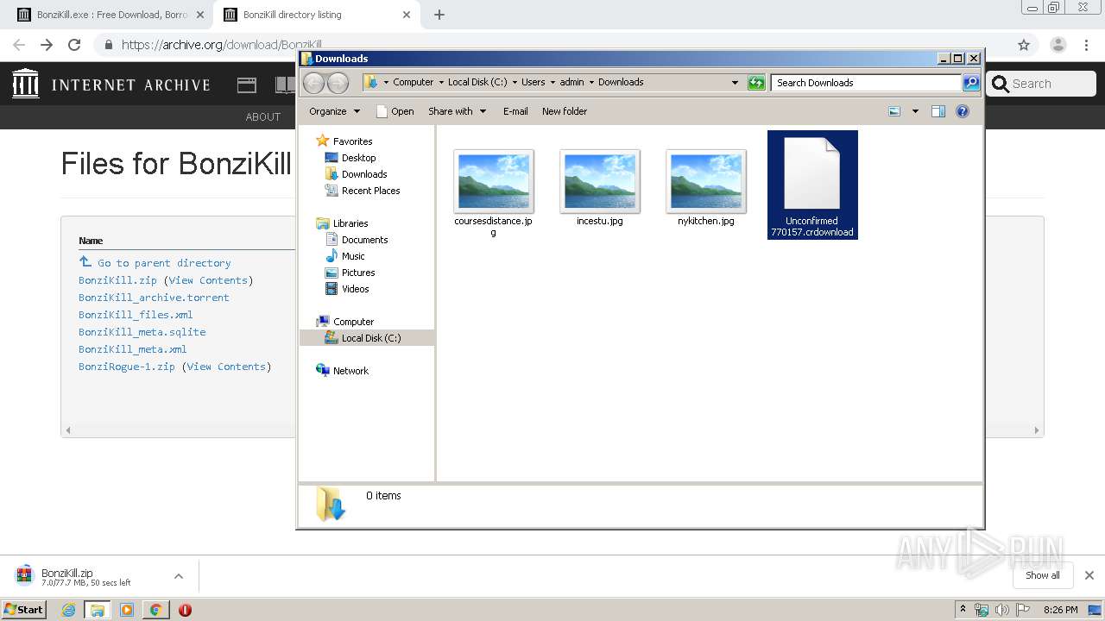Open Chrome profile avatar
Screen dimensions: 1105x621
click(x=1058, y=45)
